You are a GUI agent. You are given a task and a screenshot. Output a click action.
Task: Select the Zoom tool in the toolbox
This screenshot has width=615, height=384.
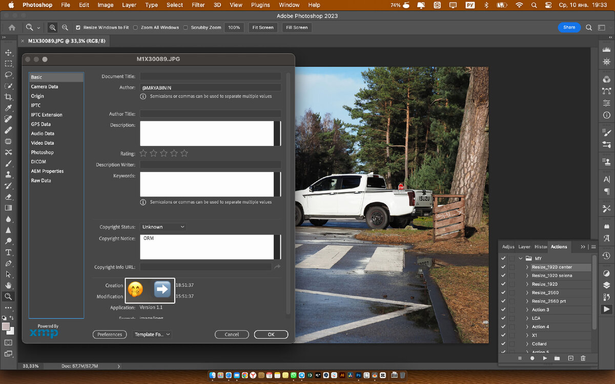[x=8, y=296]
